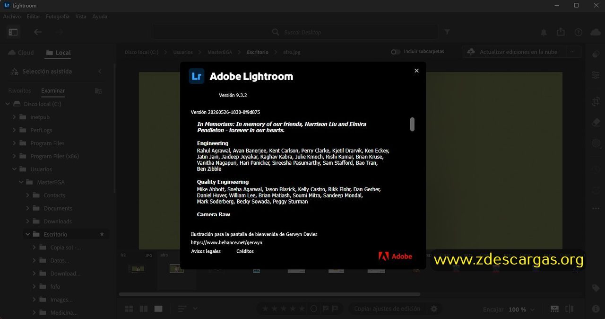Select the afro thumbnail in filmstrip

[176, 268]
